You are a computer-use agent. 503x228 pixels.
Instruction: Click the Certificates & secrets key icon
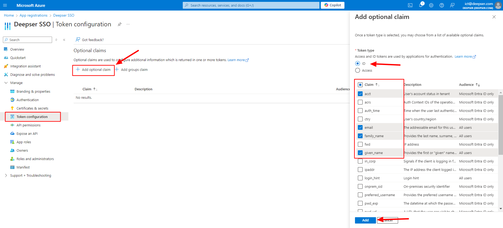[12, 108]
